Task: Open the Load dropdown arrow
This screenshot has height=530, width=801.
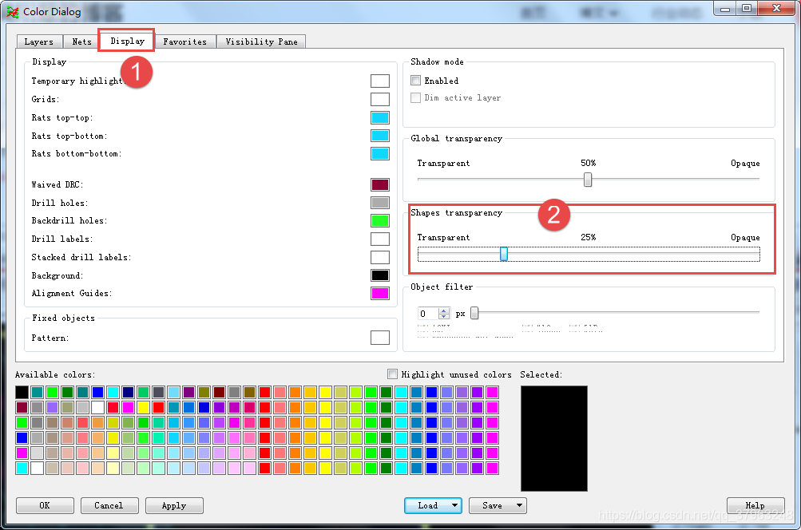Action: (x=454, y=505)
